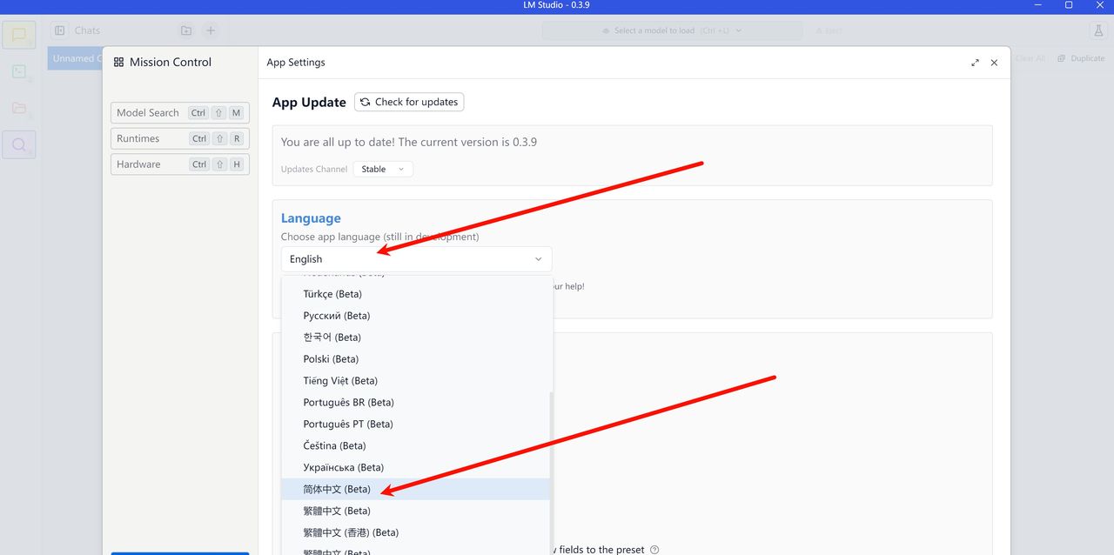Minimize the LM Studio window
The width and height of the screenshot is (1114, 555).
(1039, 5)
